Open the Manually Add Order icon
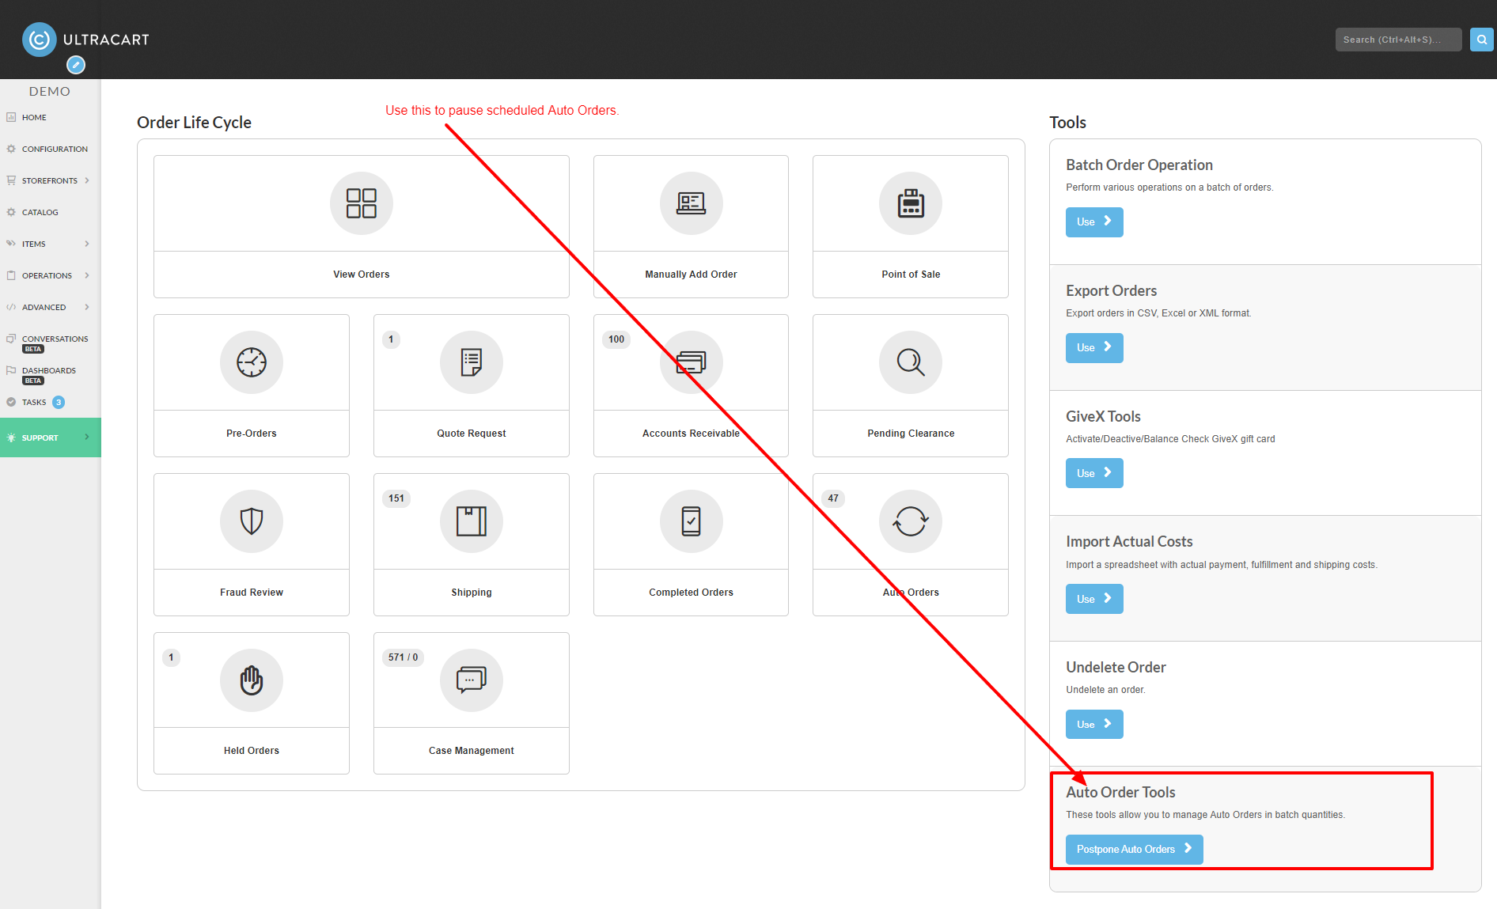Image resolution: width=1497 pixels, height=909 pixels. tap(692, 203)
